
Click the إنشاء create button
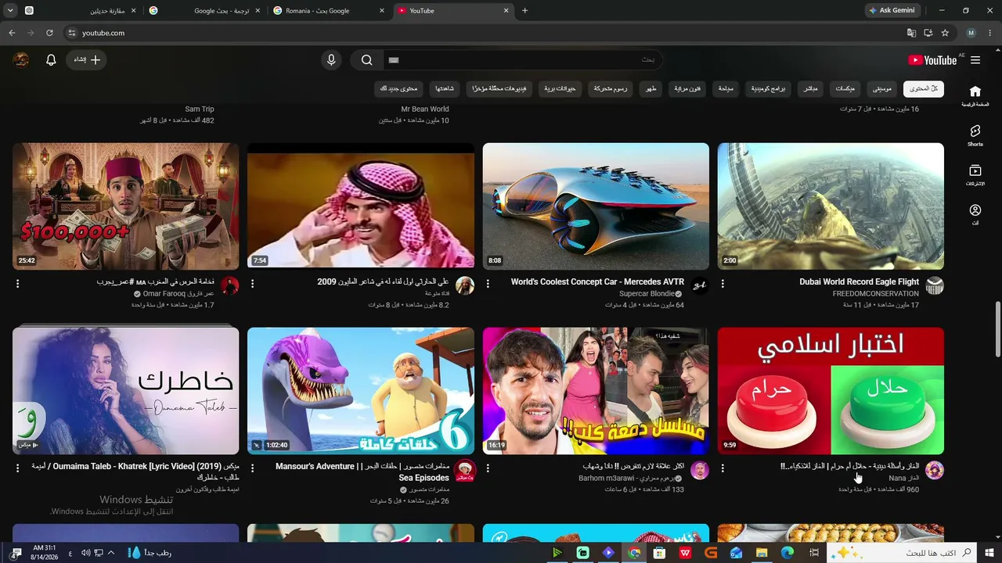point(87,60)
